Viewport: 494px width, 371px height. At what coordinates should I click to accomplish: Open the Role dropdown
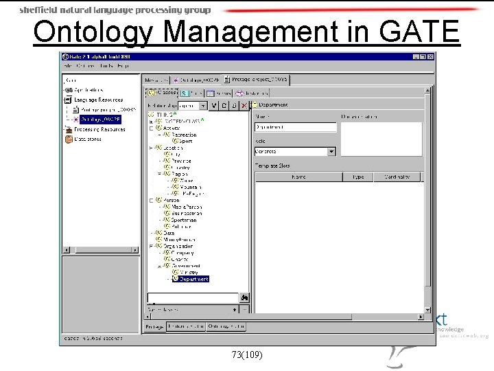coord(331,152)
